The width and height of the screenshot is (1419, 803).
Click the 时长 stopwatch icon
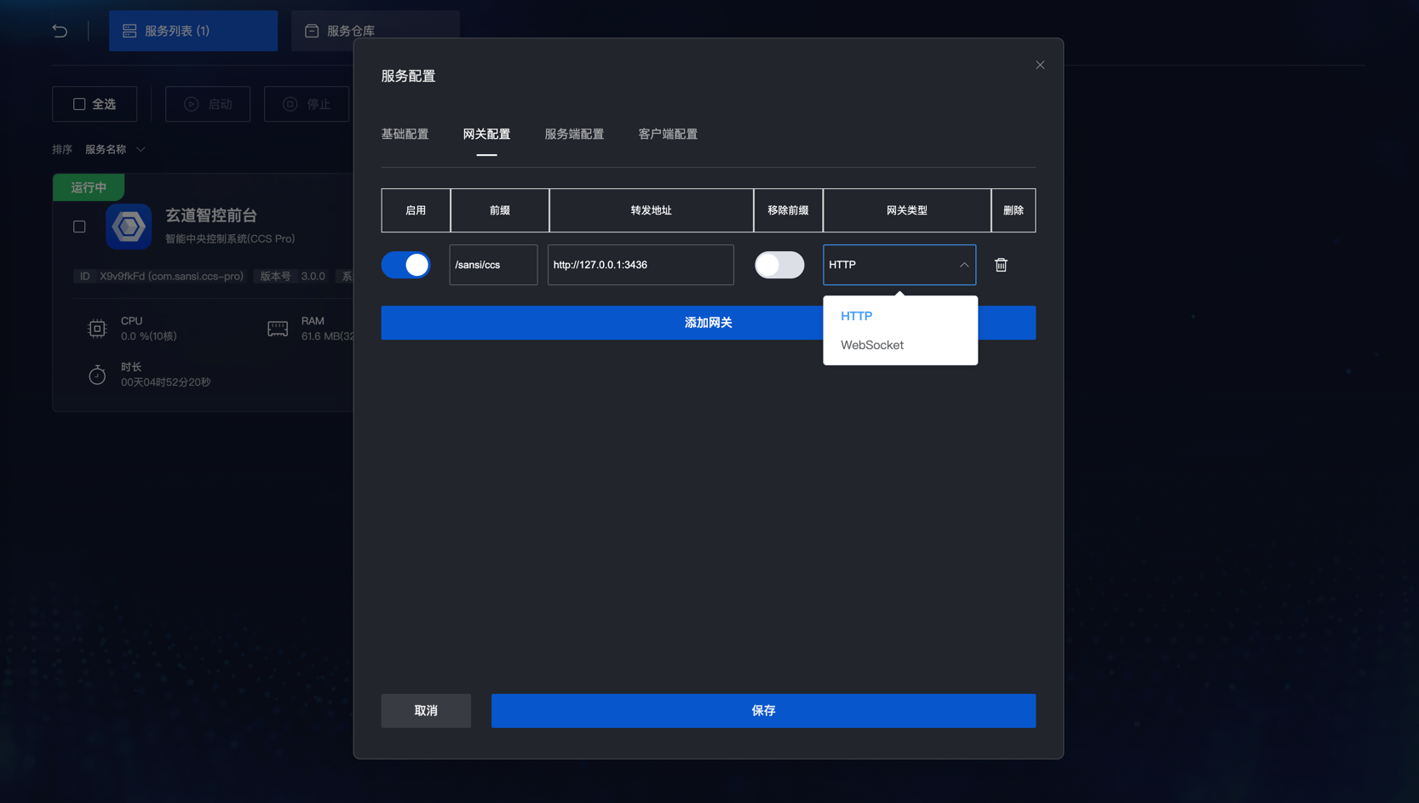[x=97, y=375]
